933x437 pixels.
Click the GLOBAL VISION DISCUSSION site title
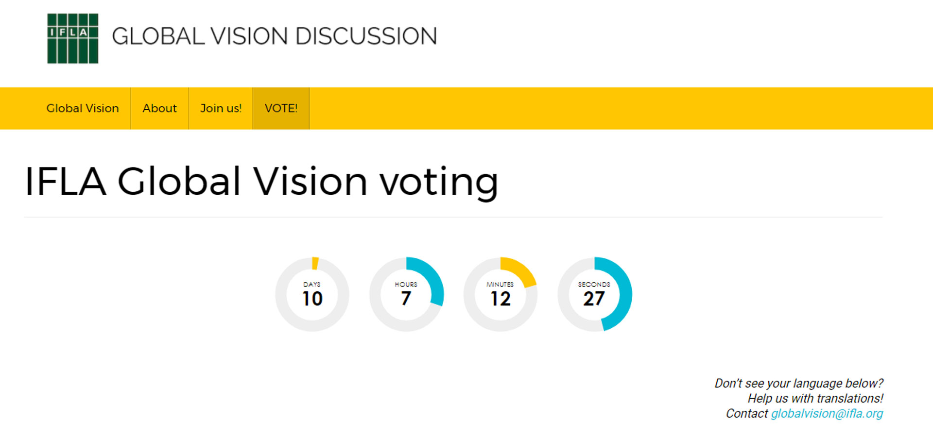(x=274, y=36)
